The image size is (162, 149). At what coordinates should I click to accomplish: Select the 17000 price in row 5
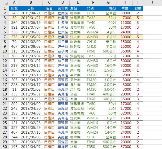(125, 27)
